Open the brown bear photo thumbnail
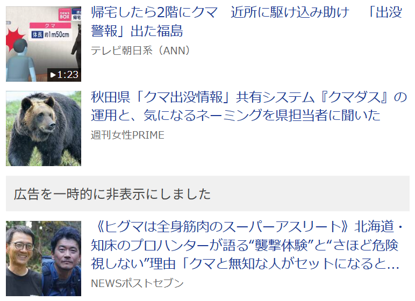The width and height of the screenshot is (415, 301). [x=44, y=128]
